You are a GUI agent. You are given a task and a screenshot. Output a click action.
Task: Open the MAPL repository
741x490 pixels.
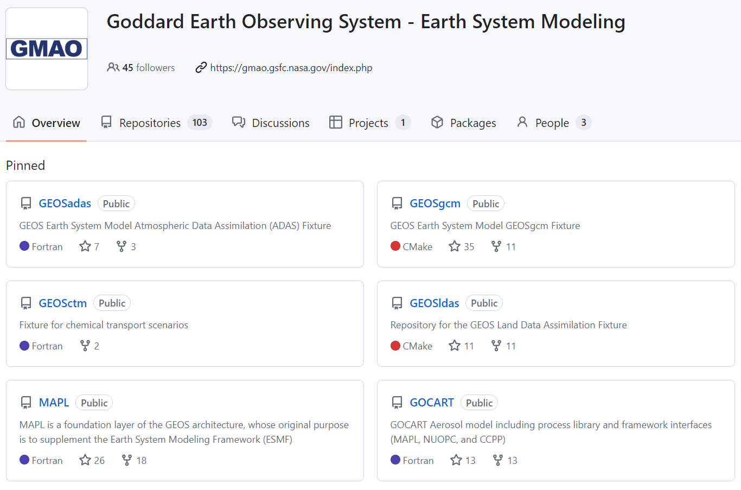click(54, 403)
